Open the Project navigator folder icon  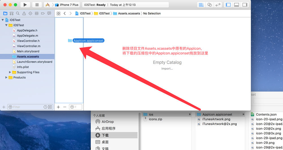[x=5, y=13]
